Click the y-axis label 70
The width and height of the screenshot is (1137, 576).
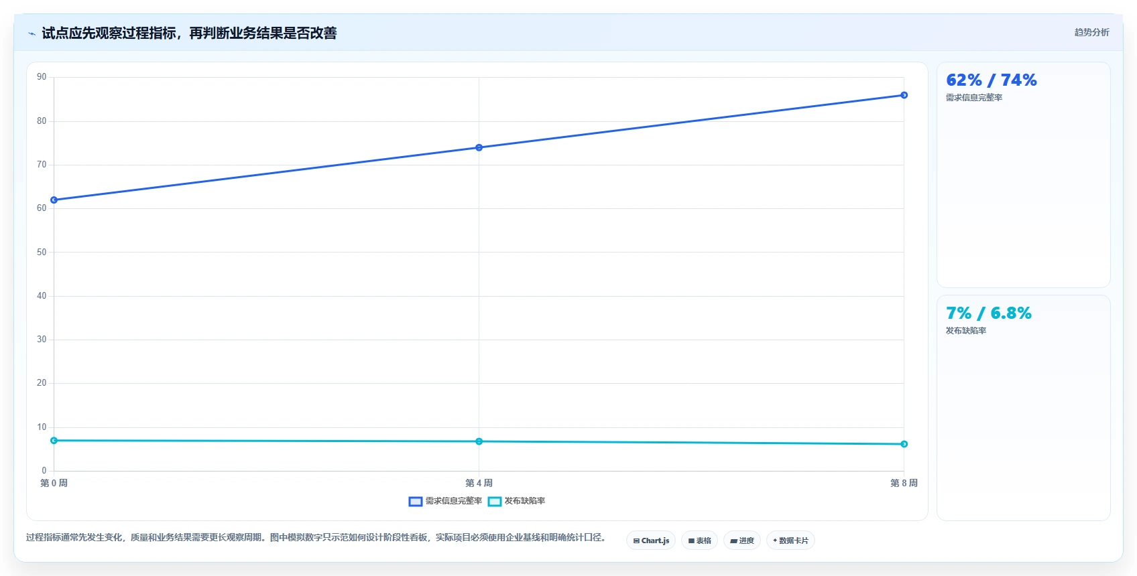[x=42, y=165]
